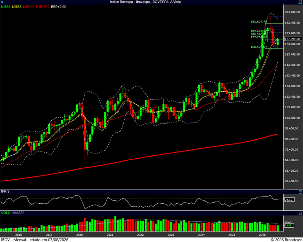This screenshot has width=303, height=242.
Task: Click the 2026 time axis label
Action: [262, 235]
